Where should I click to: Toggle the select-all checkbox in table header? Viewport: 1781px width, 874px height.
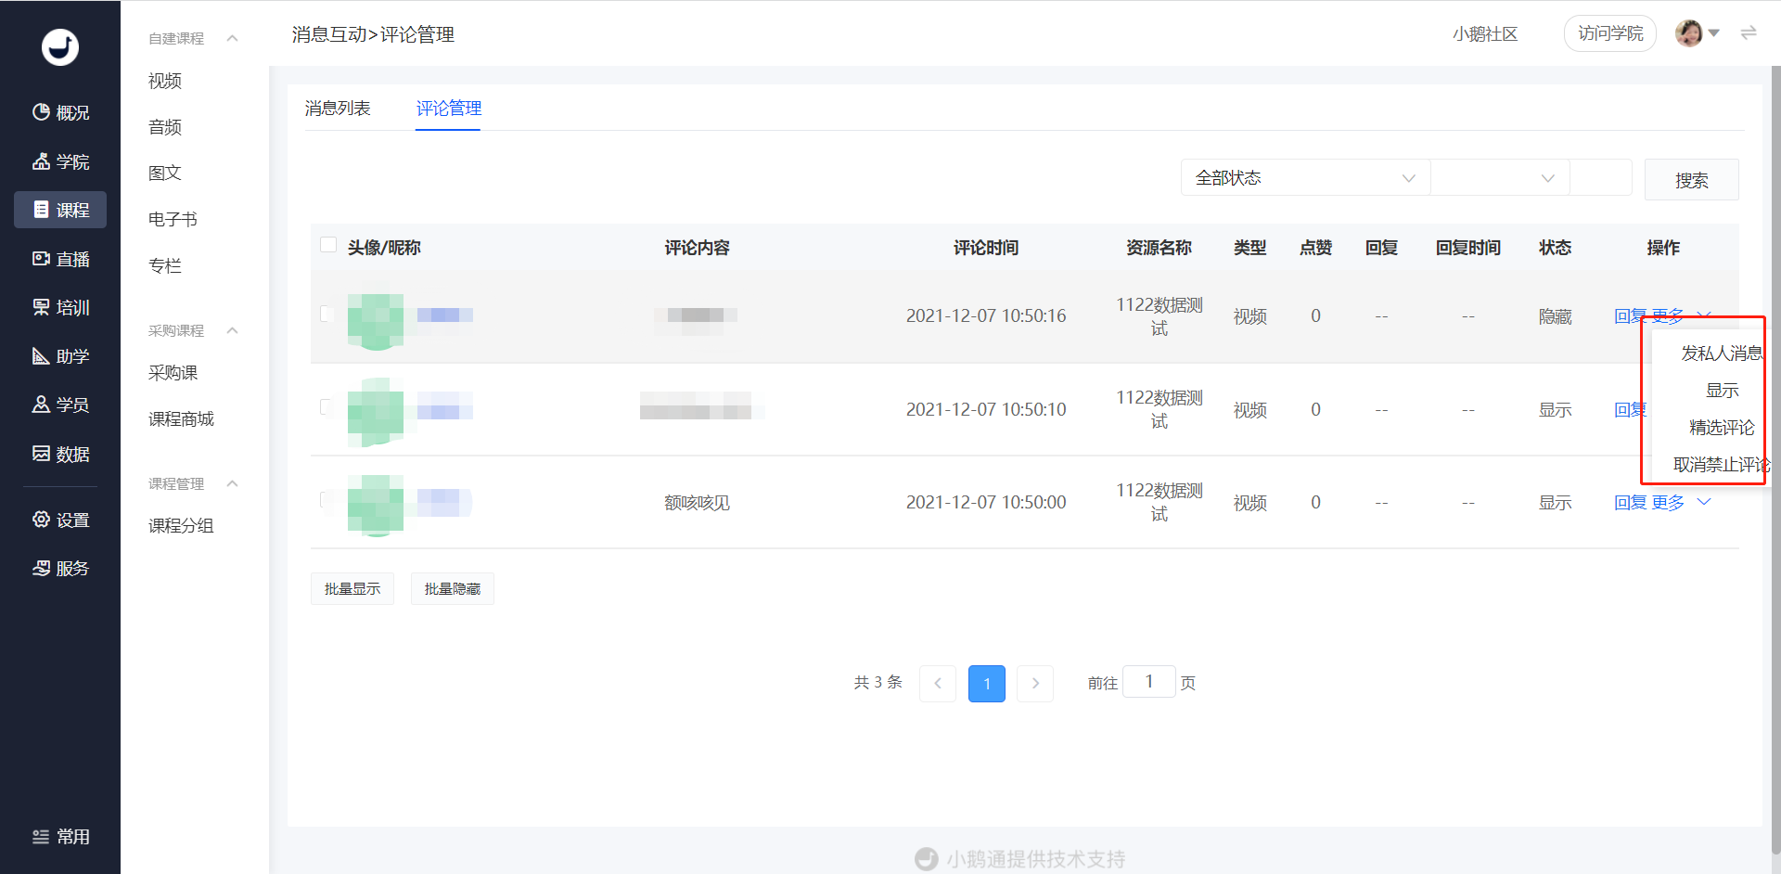pos(328,245)
